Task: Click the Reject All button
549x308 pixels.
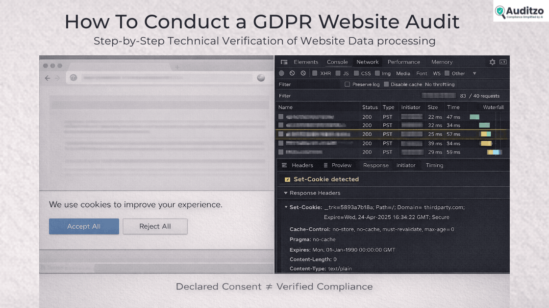Action: point(155,226)
